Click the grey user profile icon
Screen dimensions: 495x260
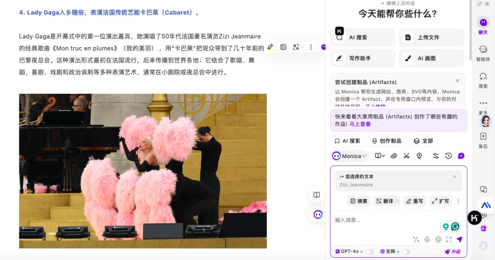tap(484, 245)
